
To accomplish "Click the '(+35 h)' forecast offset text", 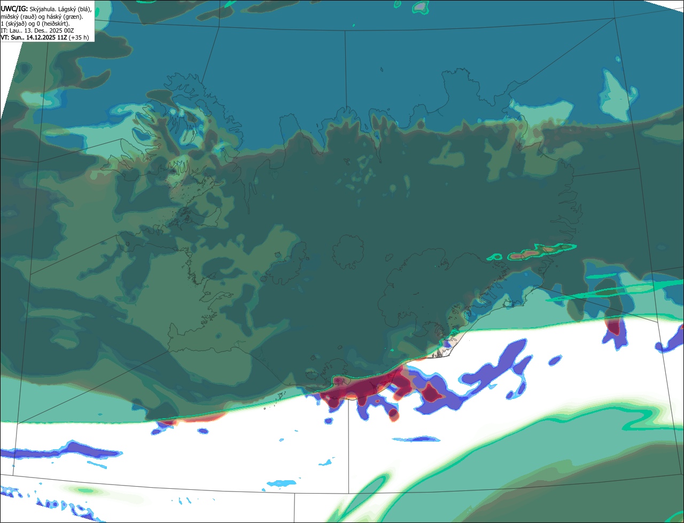I will (x=79, y=37).
